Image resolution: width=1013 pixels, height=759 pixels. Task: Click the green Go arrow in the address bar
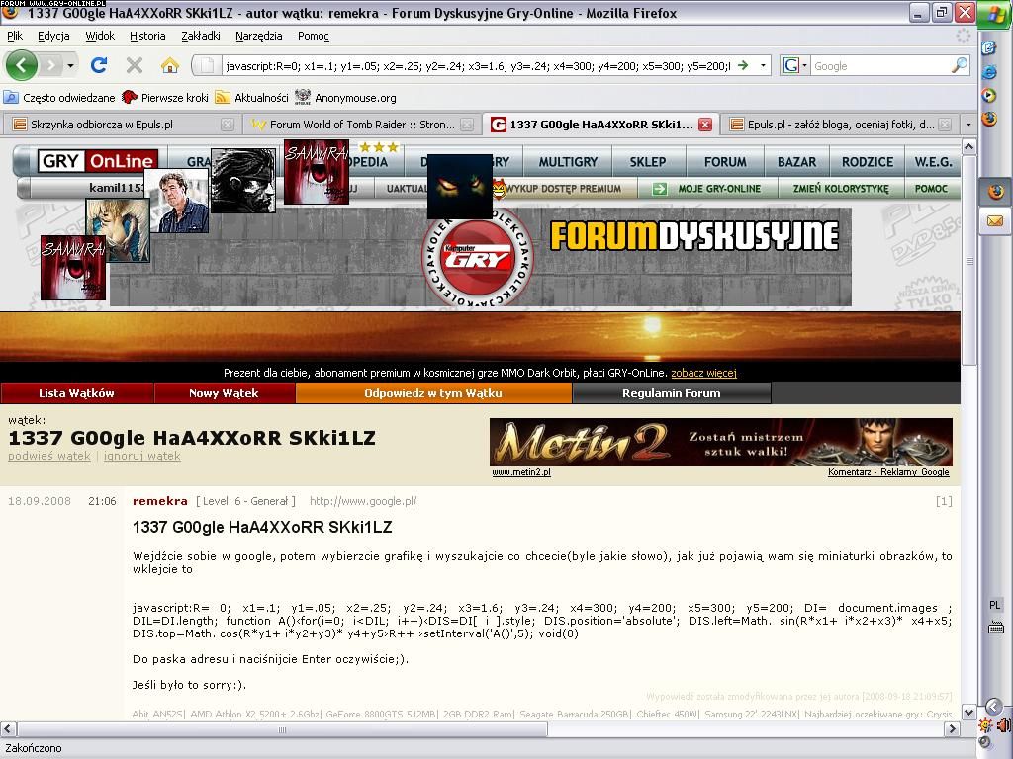point(744,65)
